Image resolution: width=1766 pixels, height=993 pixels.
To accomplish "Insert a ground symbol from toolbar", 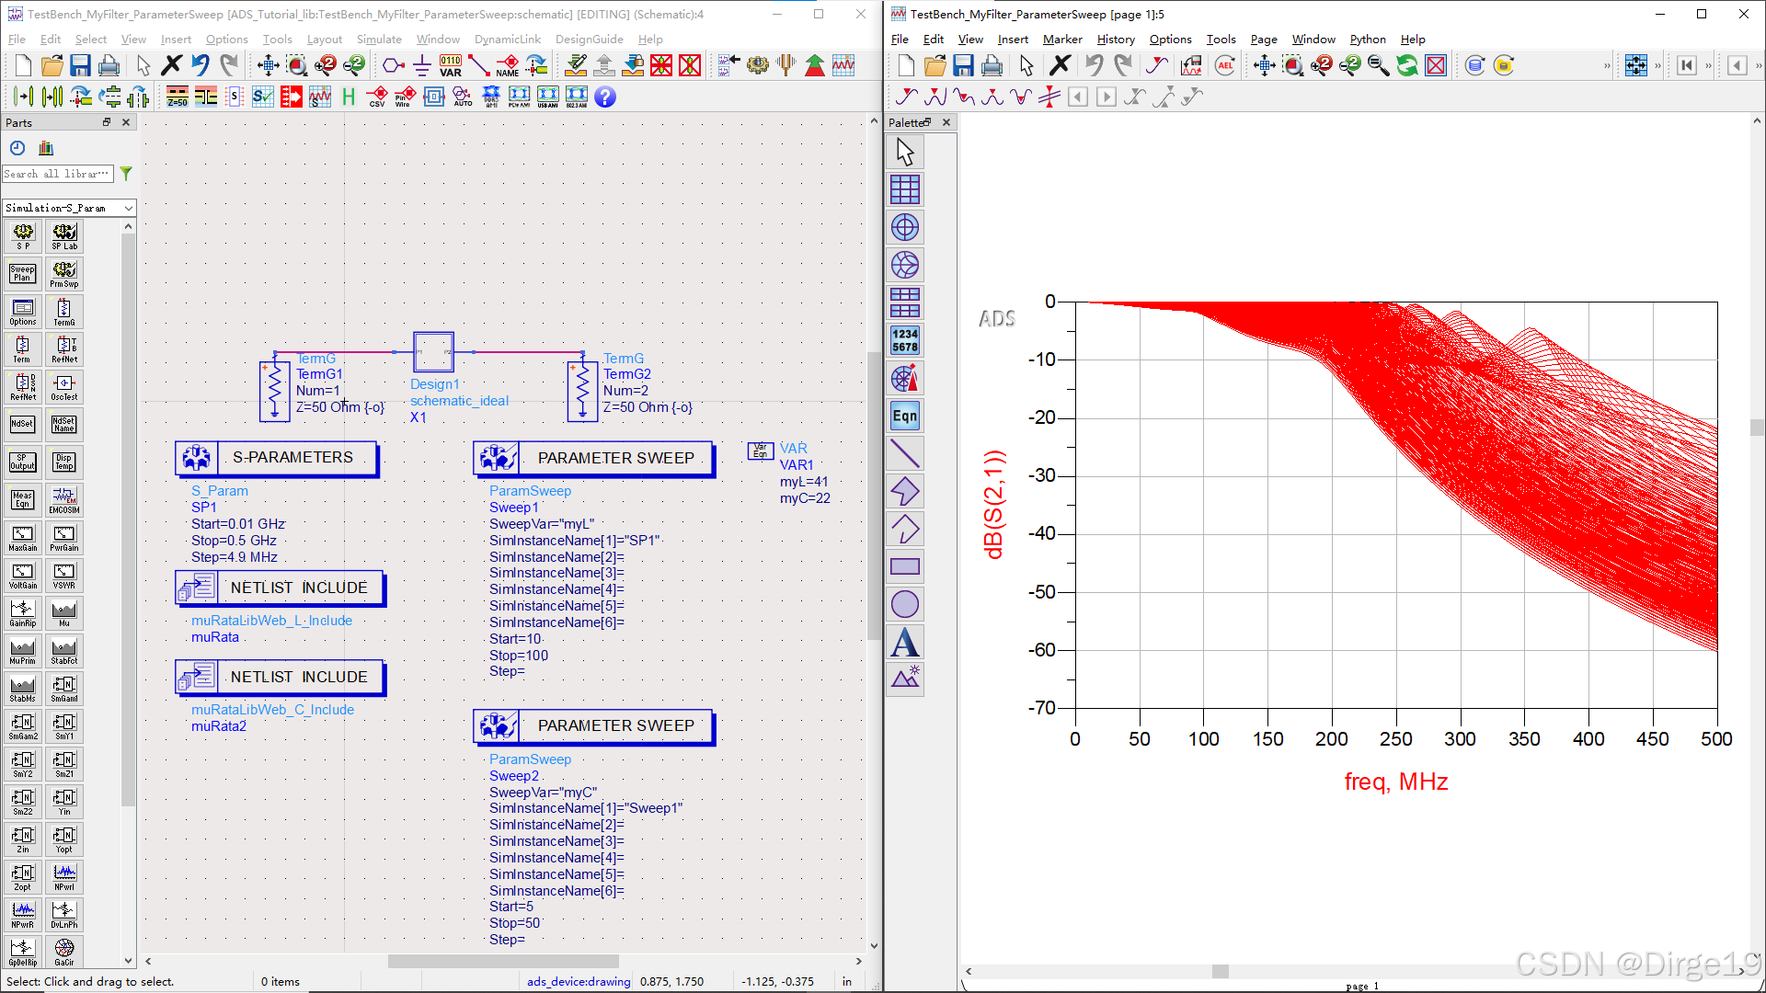I will tap(422, 65).
